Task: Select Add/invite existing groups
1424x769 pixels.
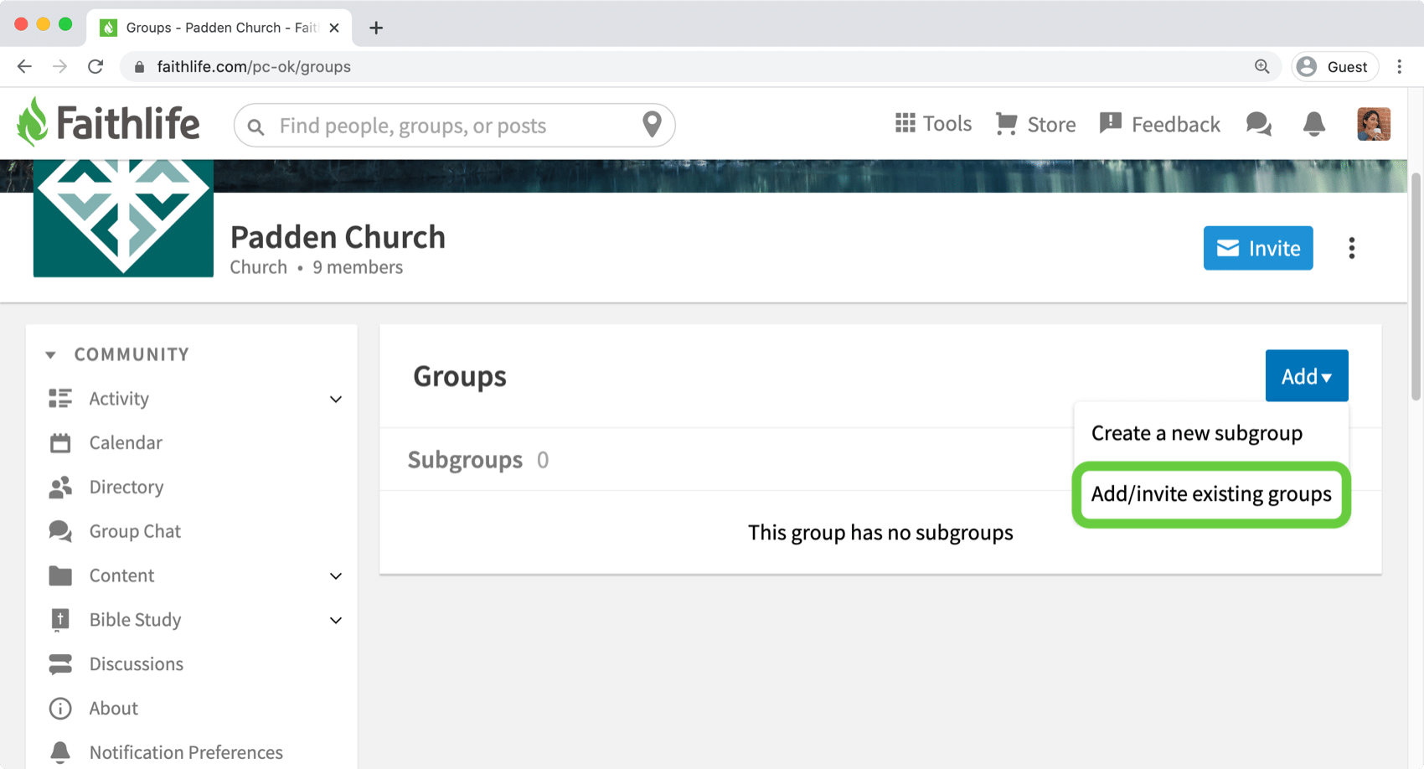Action: point(1210,494)
